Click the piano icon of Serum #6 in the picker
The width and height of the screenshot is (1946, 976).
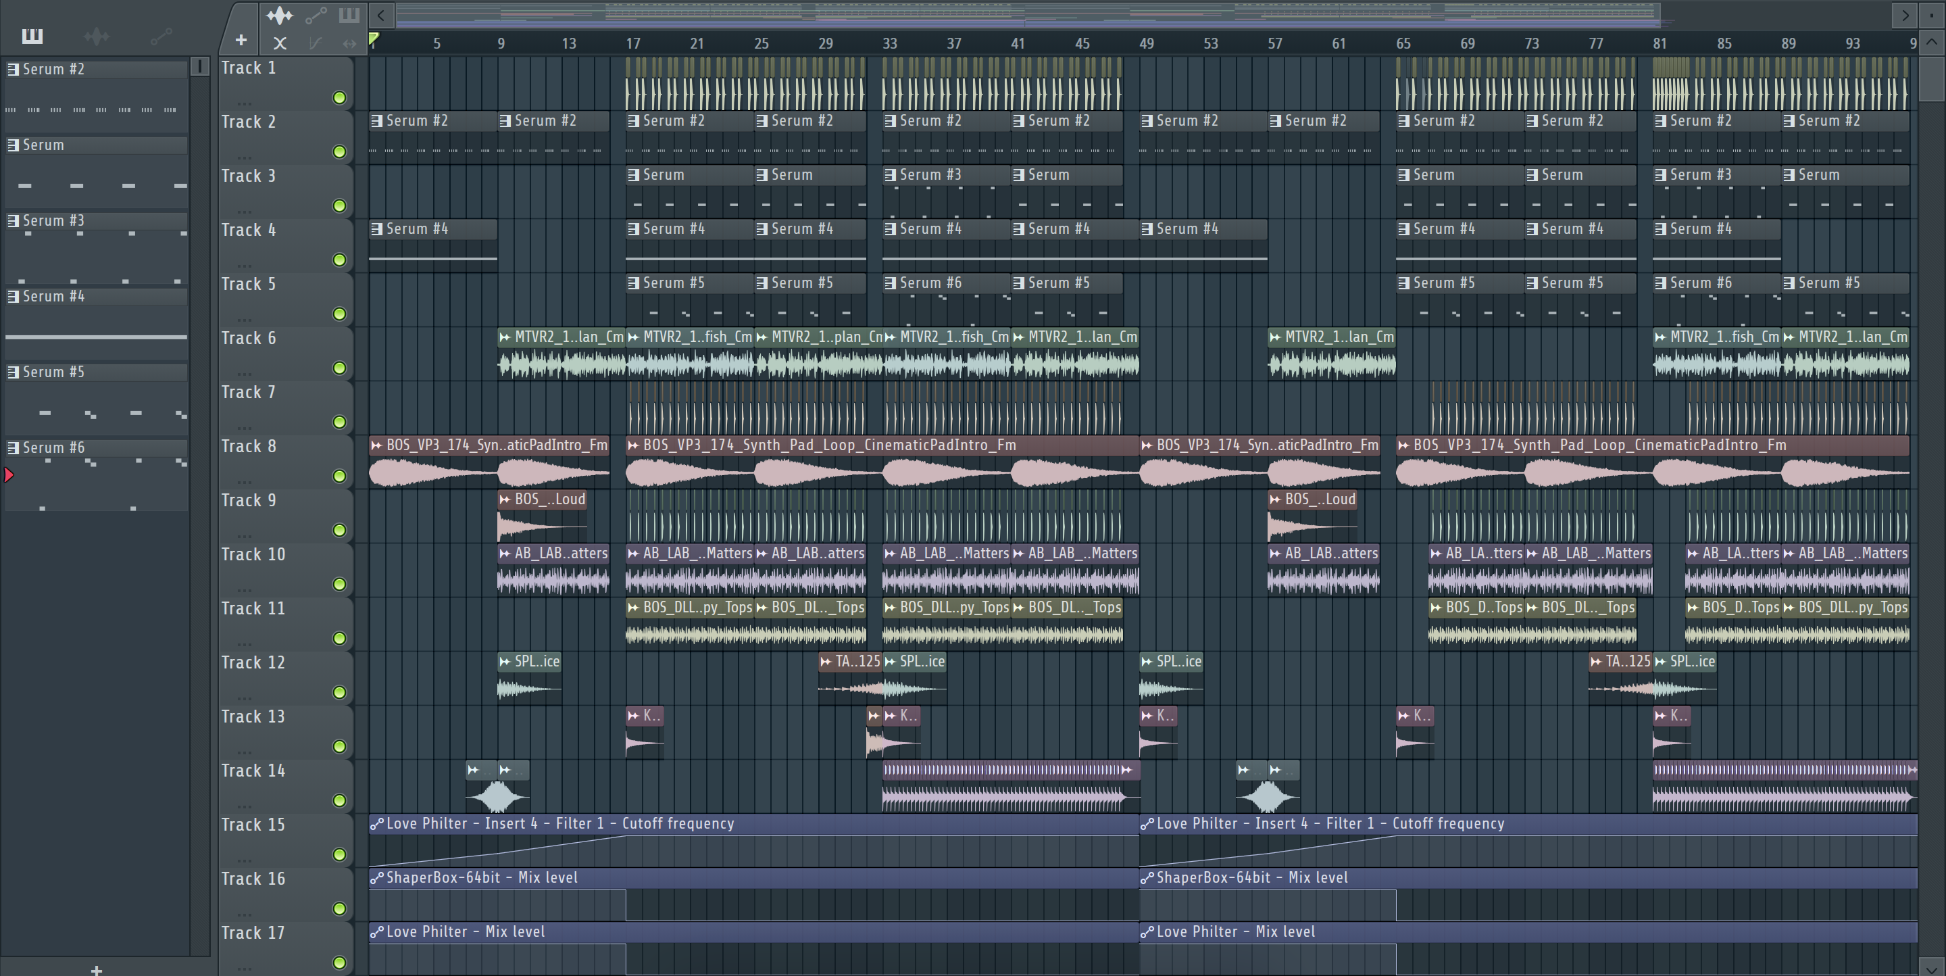tap(13, 447)
